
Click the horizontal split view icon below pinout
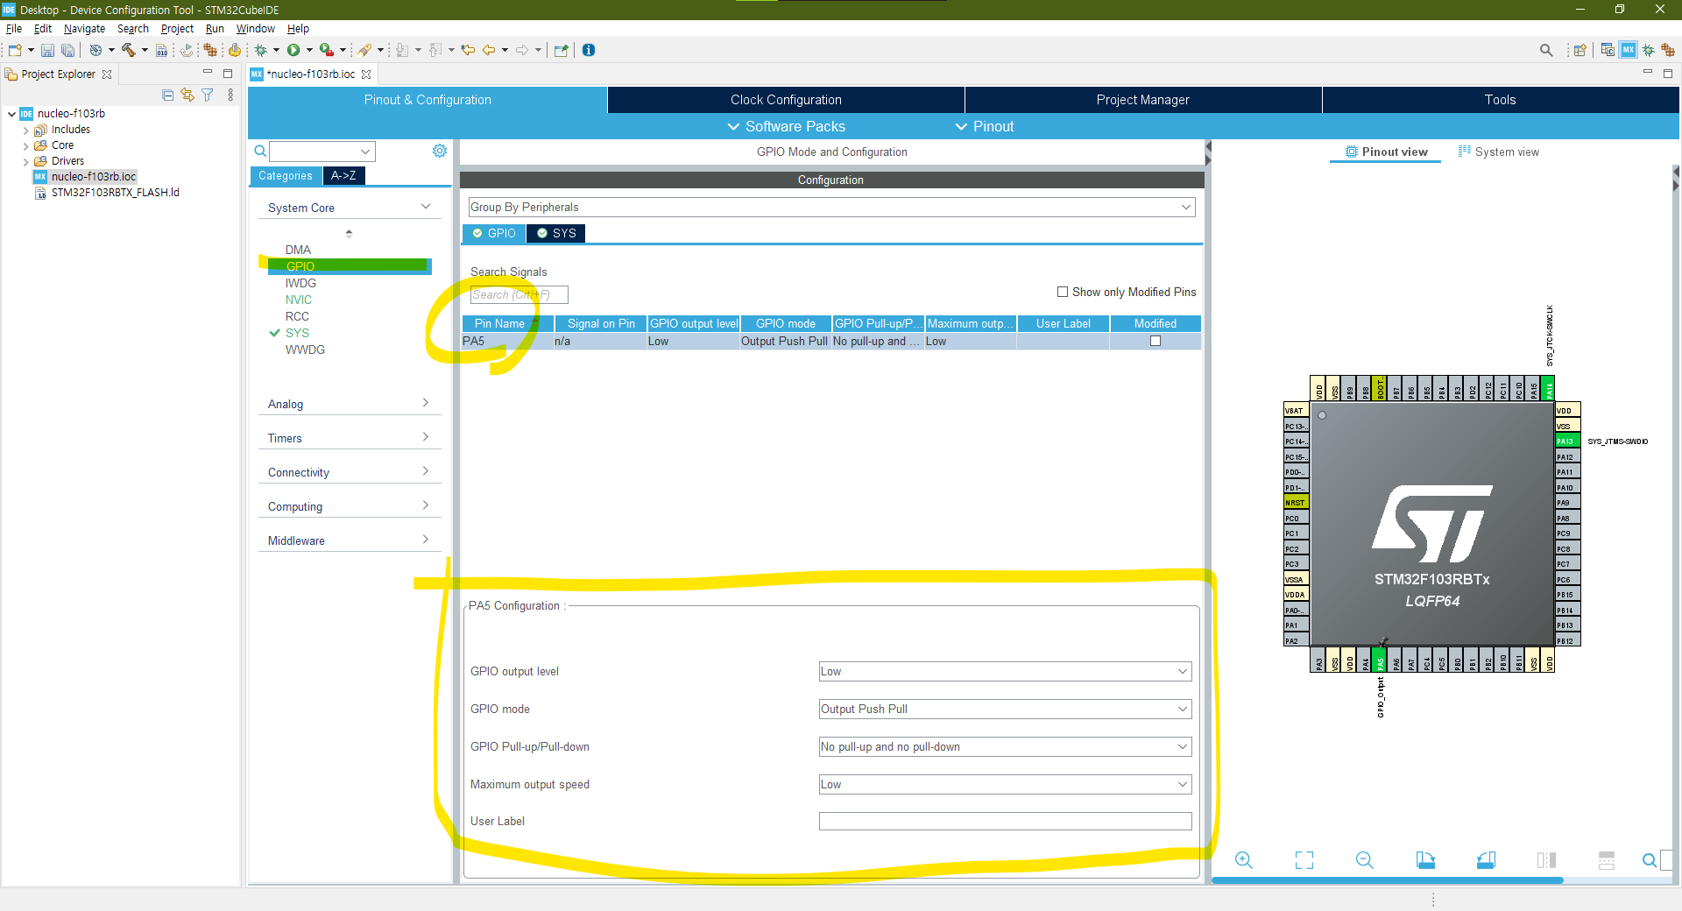coord(1607,860)
